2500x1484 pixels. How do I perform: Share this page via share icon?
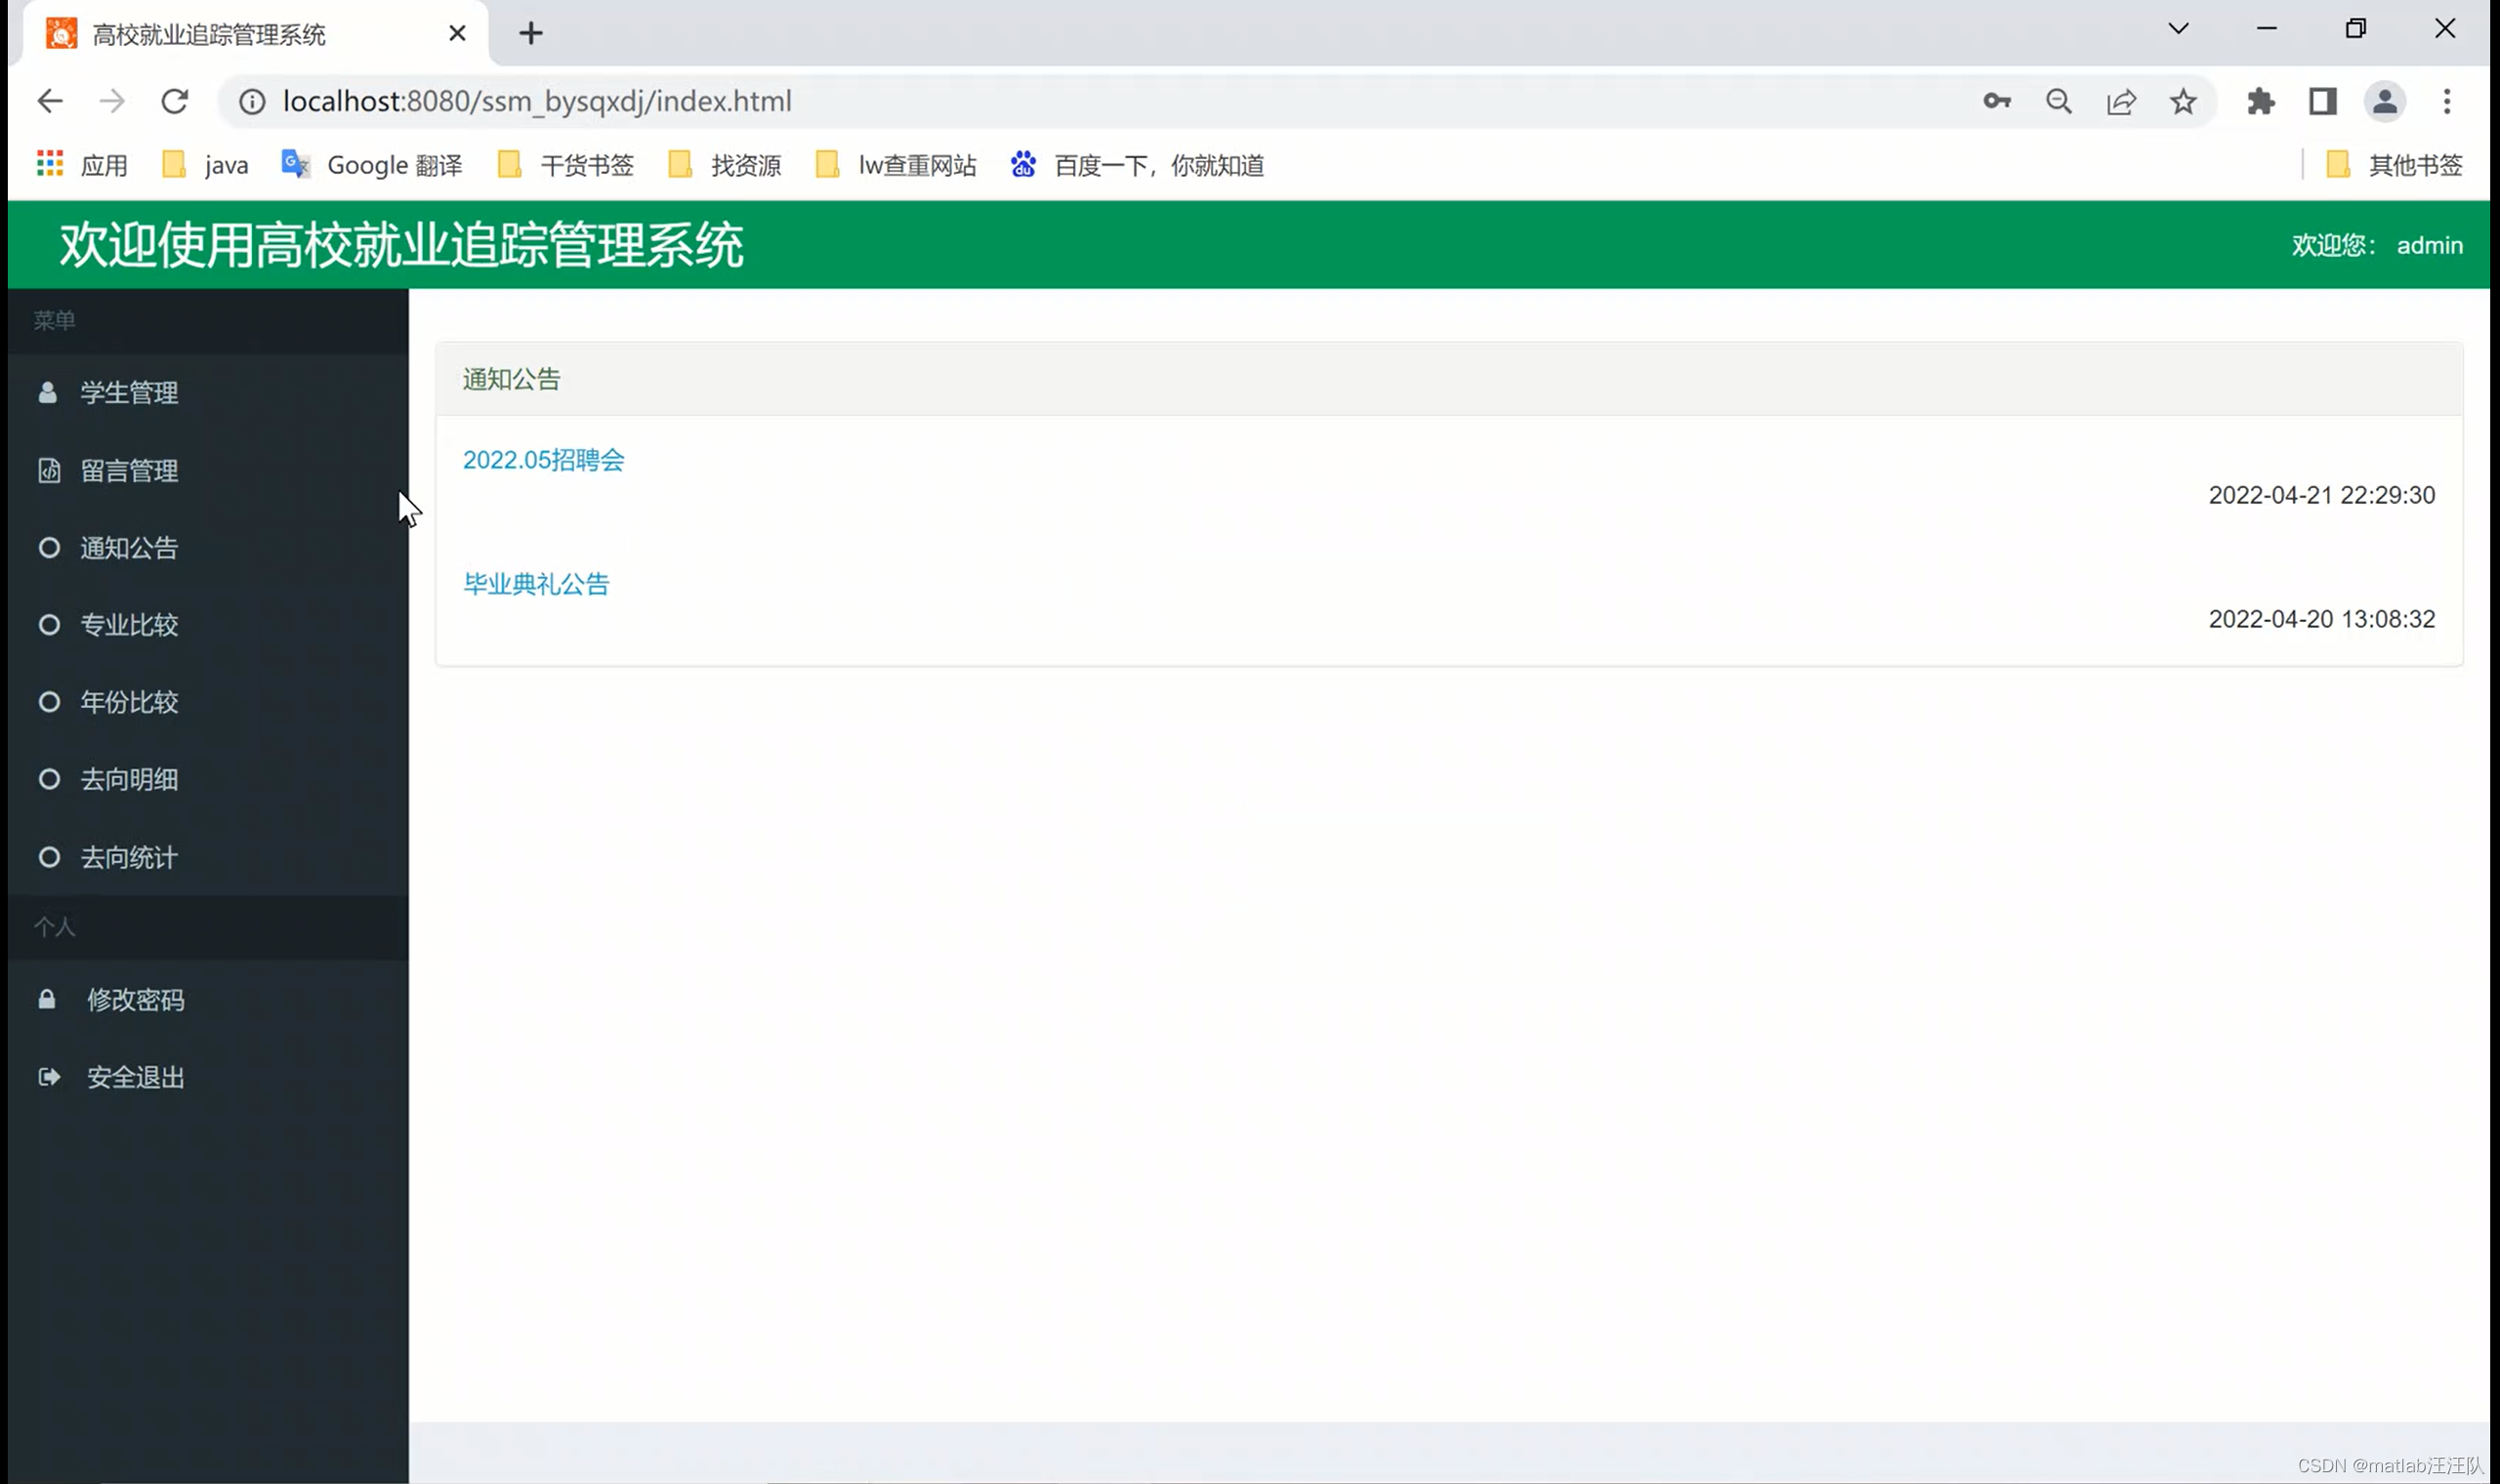2121,101
